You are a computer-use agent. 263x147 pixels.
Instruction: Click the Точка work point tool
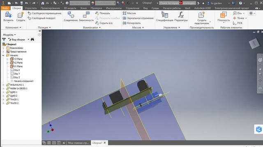240,18
